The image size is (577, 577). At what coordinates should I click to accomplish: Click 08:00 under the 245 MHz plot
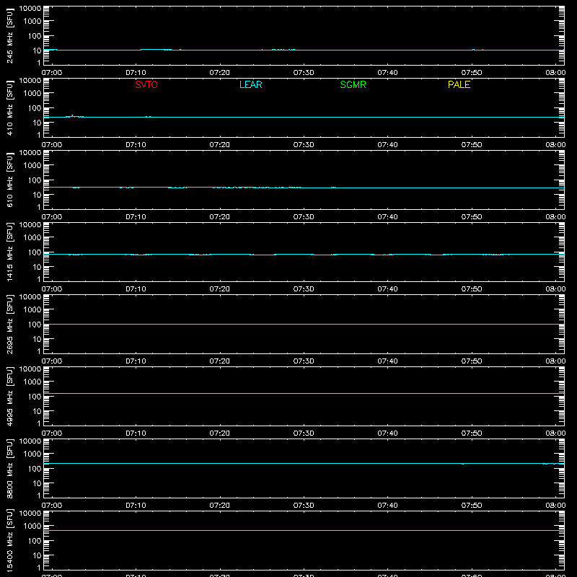(555, 73)
